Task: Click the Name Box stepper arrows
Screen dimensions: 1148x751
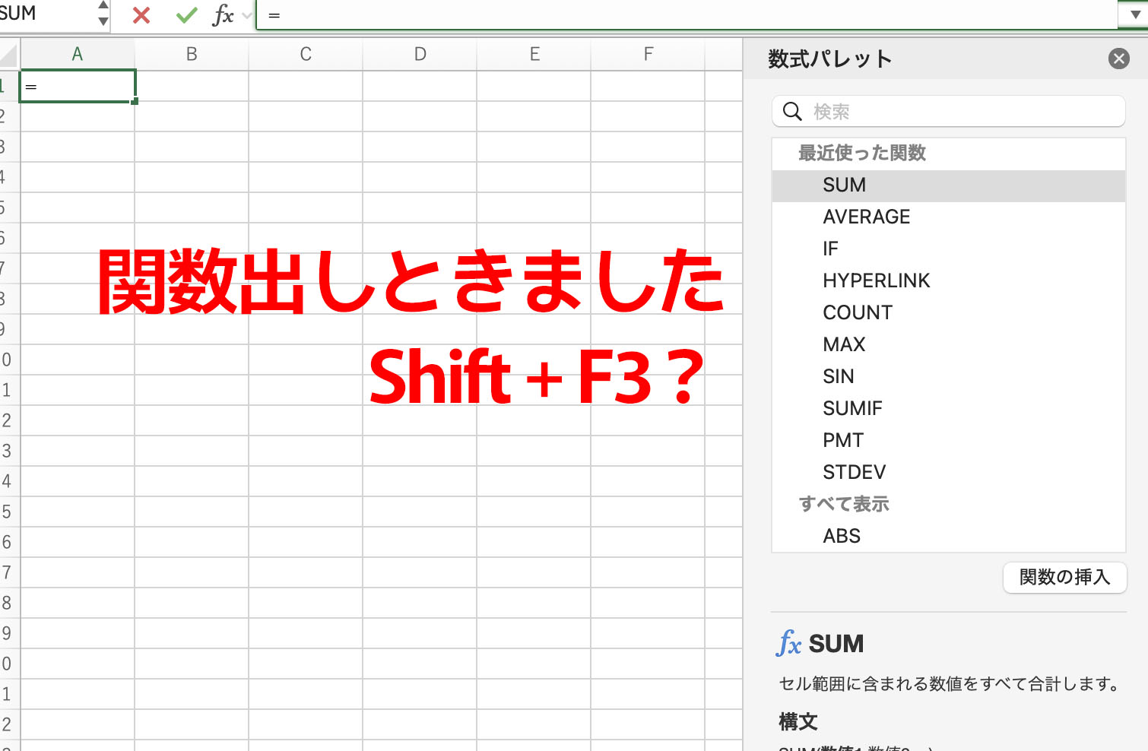Action: click(x=103, y=14)
